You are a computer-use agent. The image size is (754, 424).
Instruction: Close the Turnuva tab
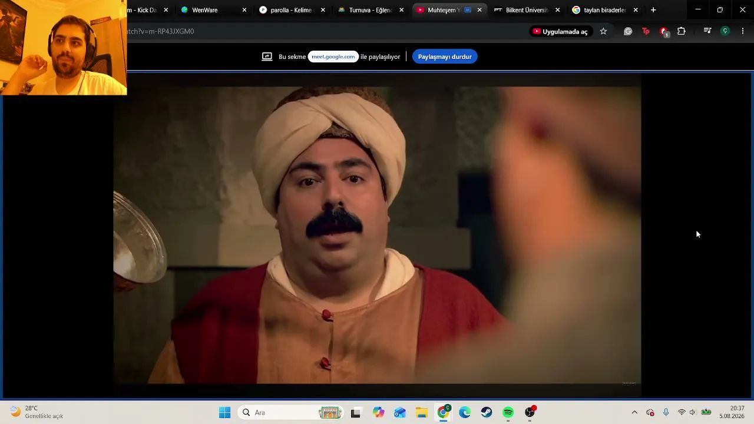[x=402, y=10]
